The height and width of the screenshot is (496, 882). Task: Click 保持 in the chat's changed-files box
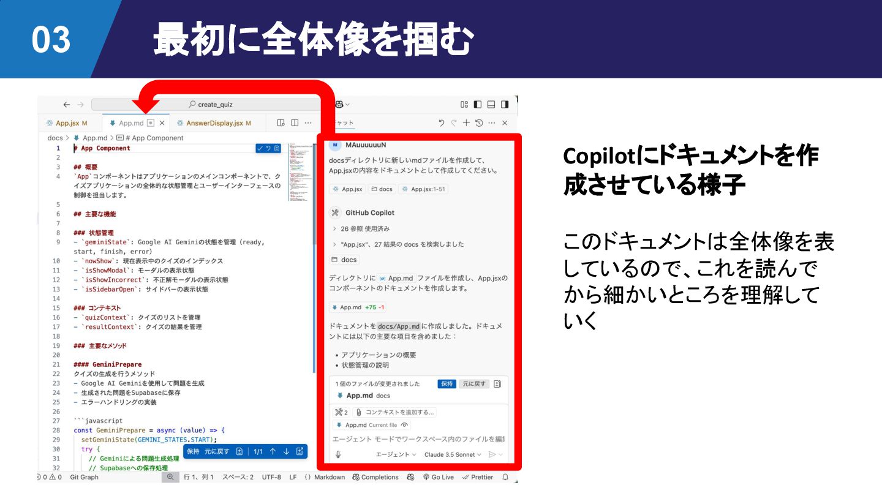(447, 384)
